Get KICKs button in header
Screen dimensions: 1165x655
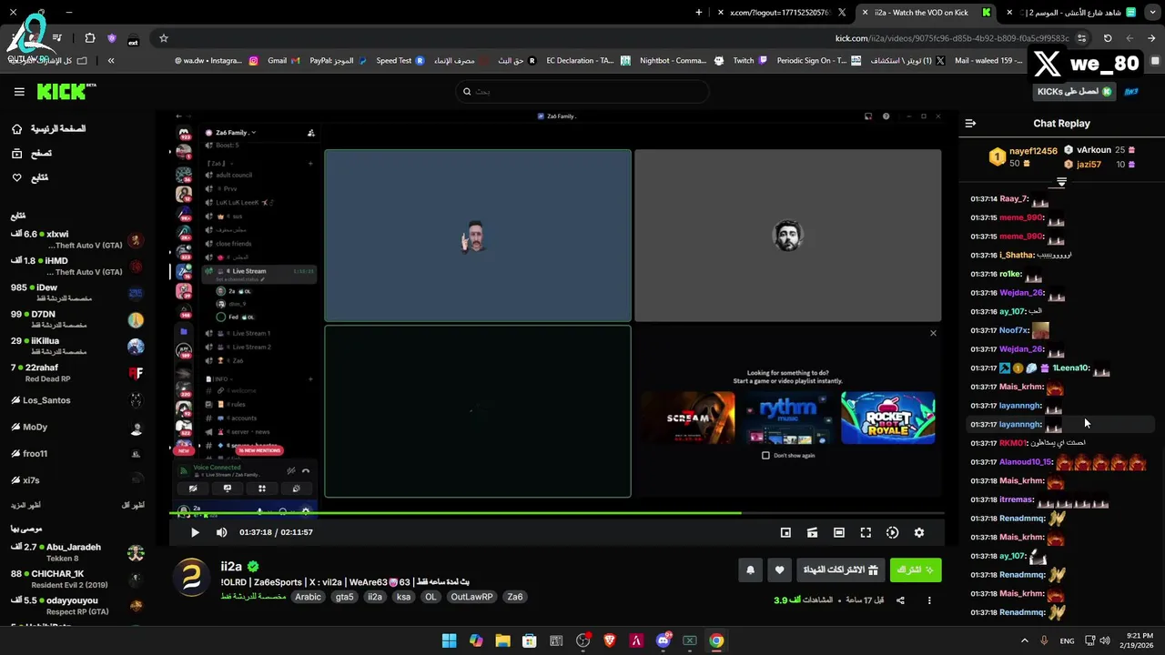click(x=1075, y=92)
